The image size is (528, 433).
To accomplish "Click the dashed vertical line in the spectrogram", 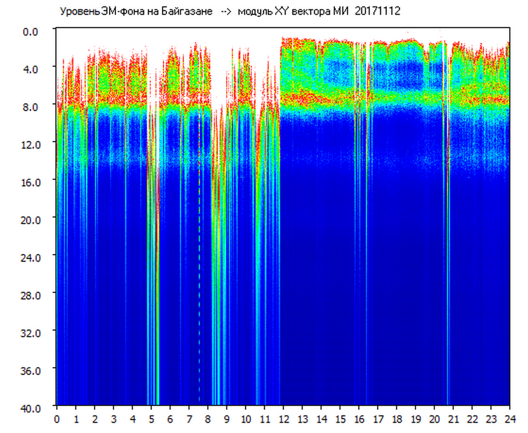I will pos(199,289).
